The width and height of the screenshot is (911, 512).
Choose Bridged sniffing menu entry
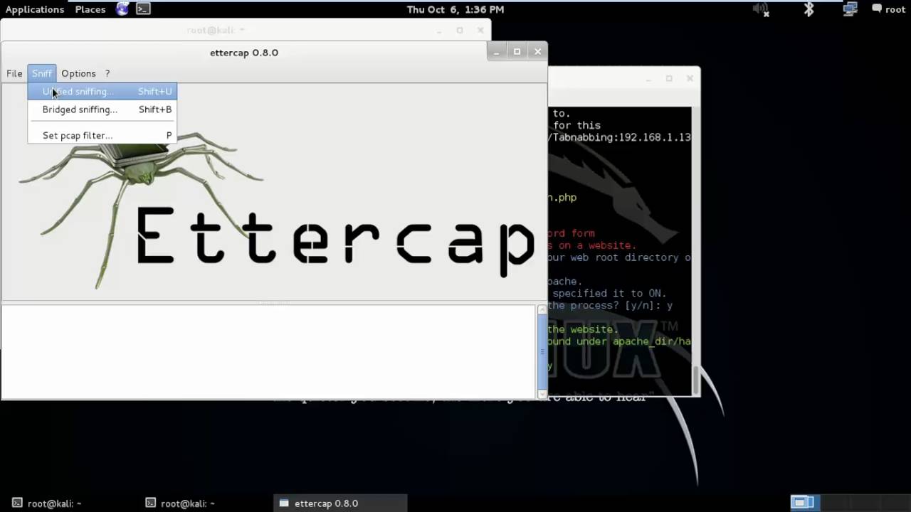[102, 110]
